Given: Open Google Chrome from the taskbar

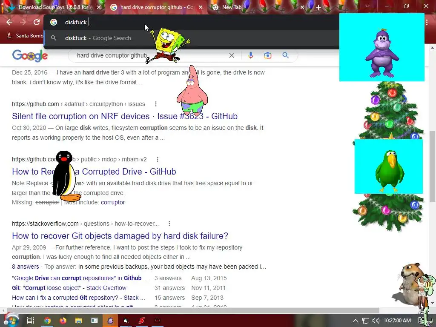Looking at the screenshot, I should click(x=47, y=321).
